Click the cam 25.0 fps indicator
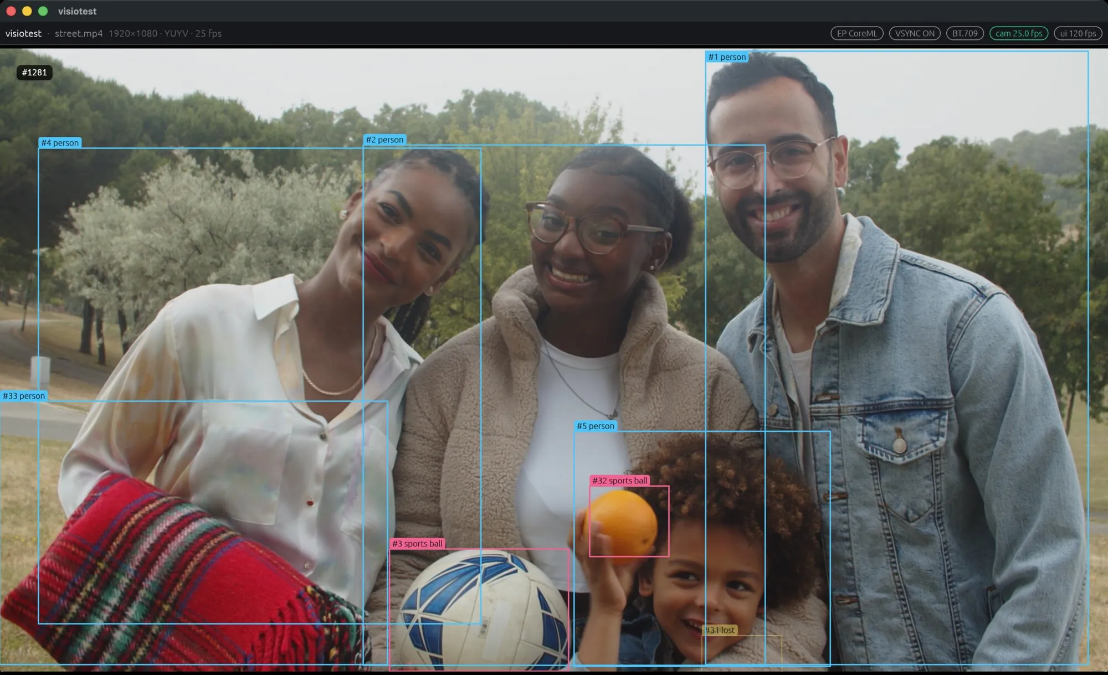 pos(1019,33)
